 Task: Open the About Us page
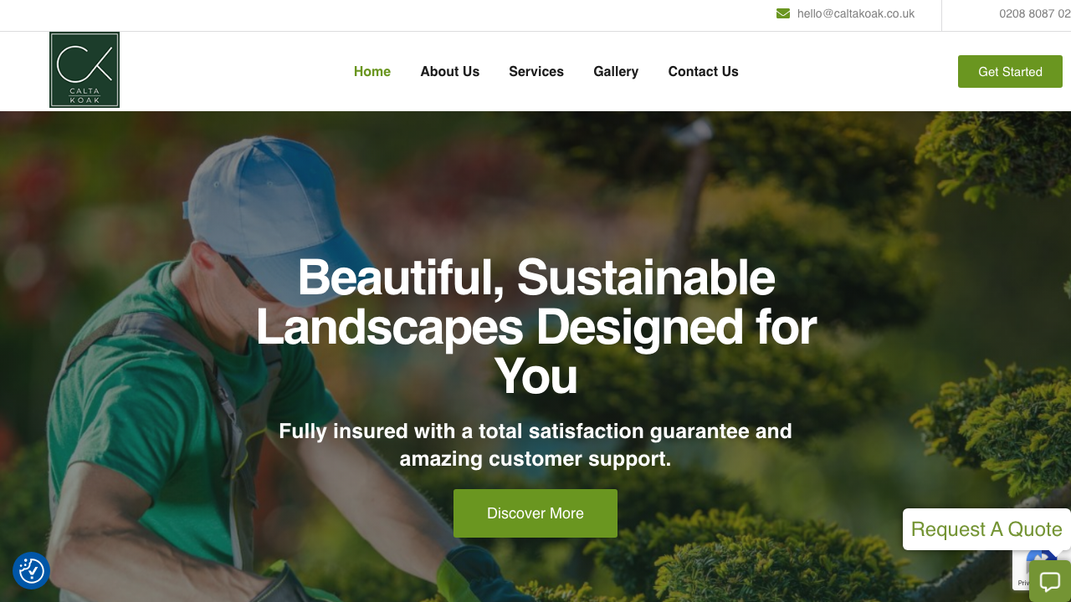pyautogui.click(x=450, y=72)
